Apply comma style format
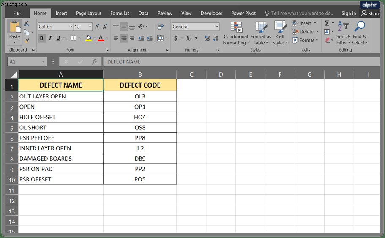Screen dimensions: 385x238 point(196,38)
